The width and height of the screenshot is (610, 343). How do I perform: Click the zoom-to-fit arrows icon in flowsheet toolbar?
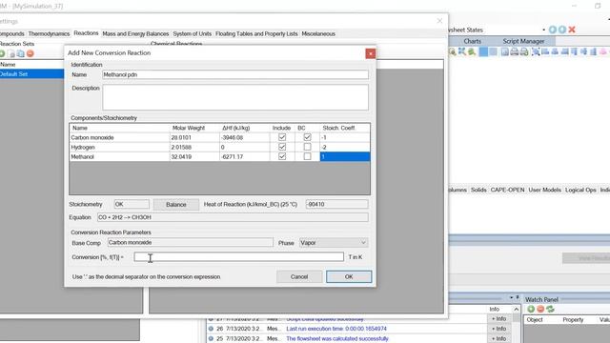coord(461,51)
